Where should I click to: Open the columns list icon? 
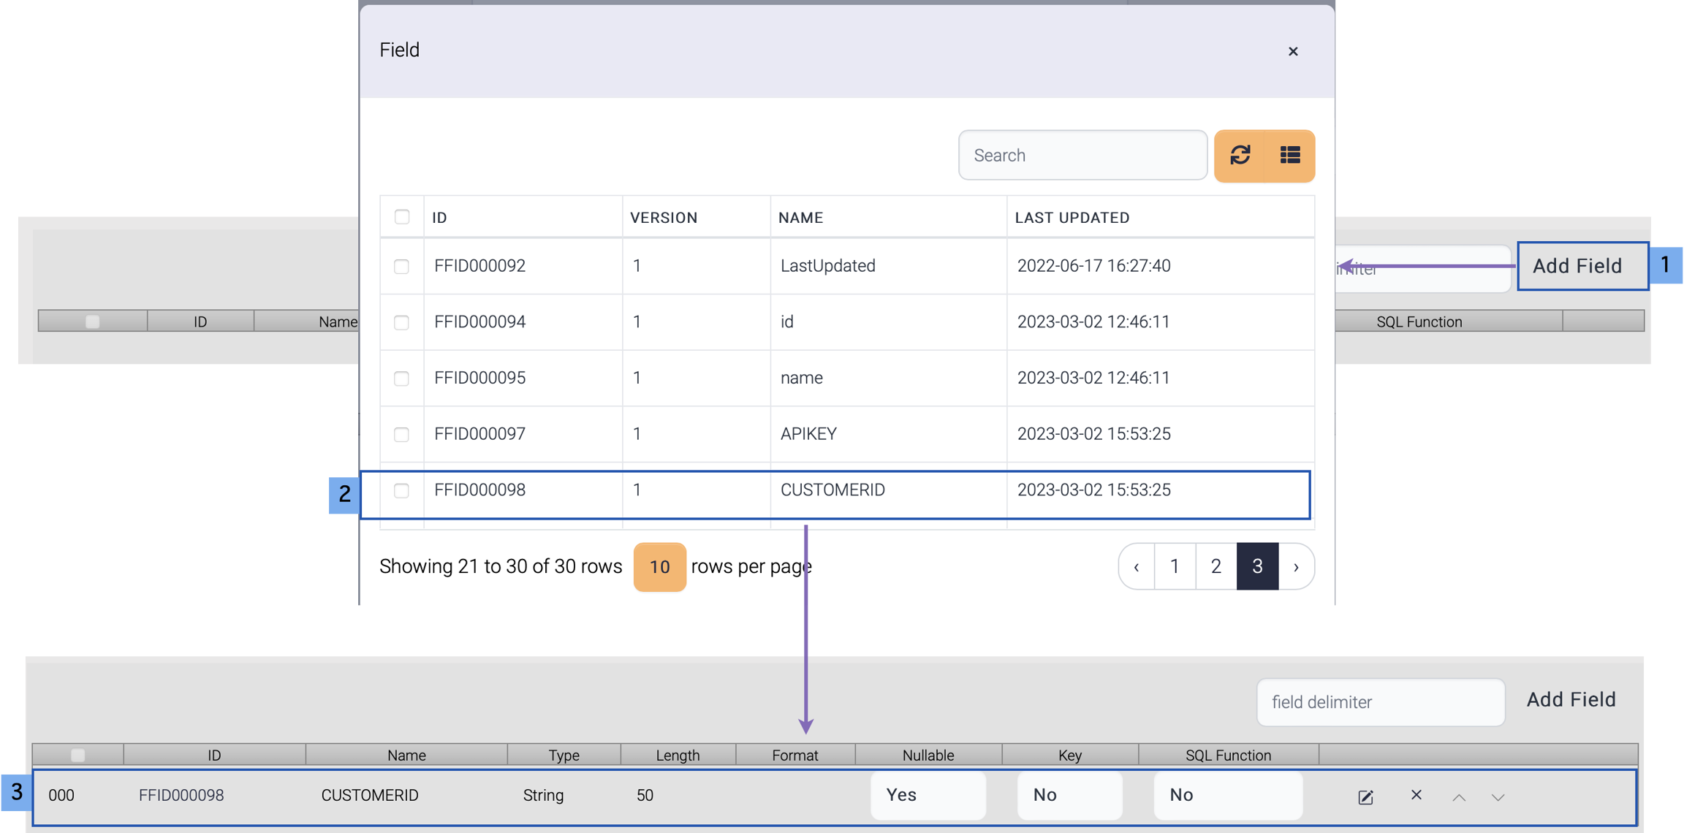(1290, 156)
